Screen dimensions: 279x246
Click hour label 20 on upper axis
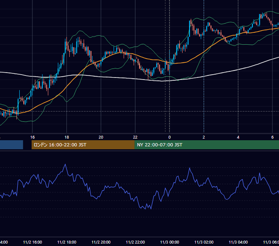click(101, 137)
